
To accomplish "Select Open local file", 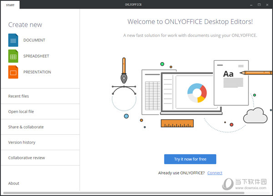I will point(40,112).
